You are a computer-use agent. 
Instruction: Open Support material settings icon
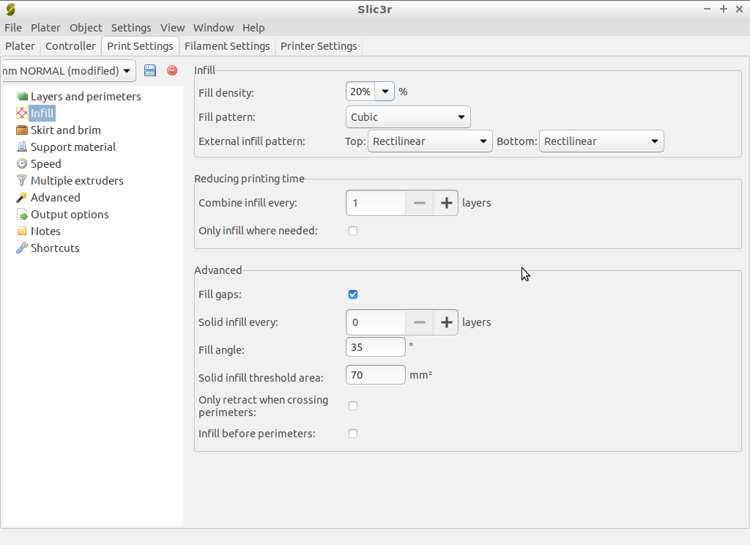(22, 147)
